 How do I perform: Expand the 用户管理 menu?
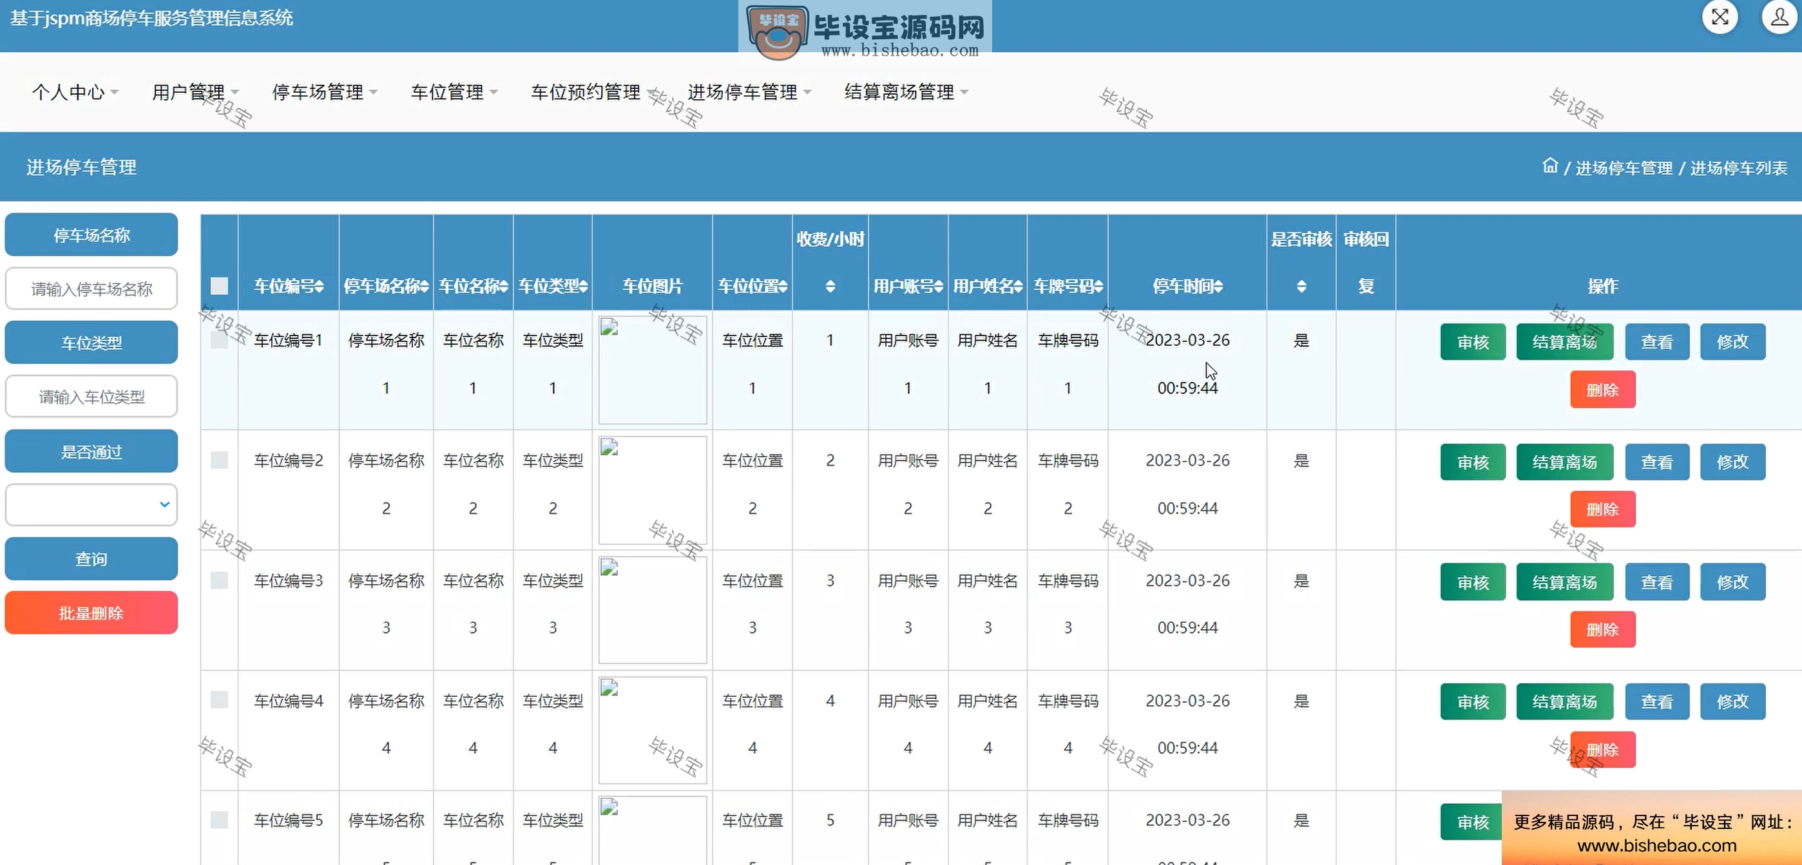coord(195,91)
